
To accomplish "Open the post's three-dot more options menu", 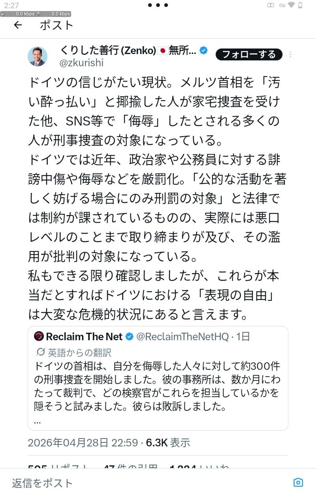I will point(291,55).
